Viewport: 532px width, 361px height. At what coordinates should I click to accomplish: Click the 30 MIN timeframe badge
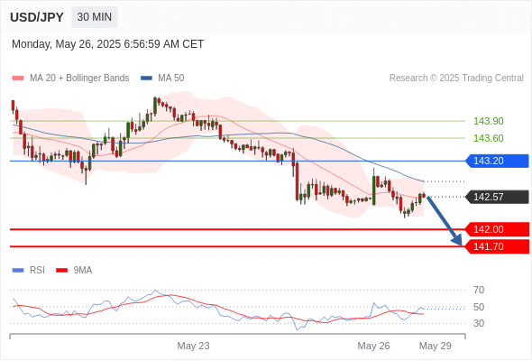(95, 17)
